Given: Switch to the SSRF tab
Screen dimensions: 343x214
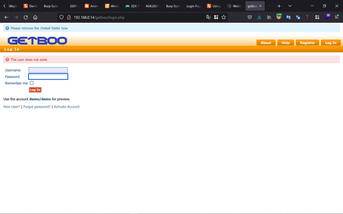Looking at the screenshot, I should 74,6.
